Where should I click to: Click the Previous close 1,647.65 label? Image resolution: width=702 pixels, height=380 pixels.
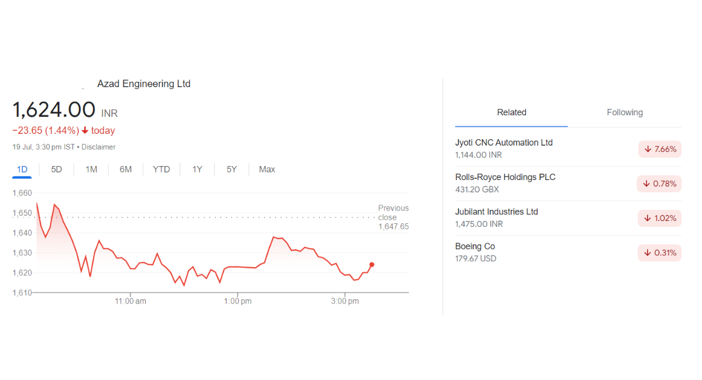393,217
